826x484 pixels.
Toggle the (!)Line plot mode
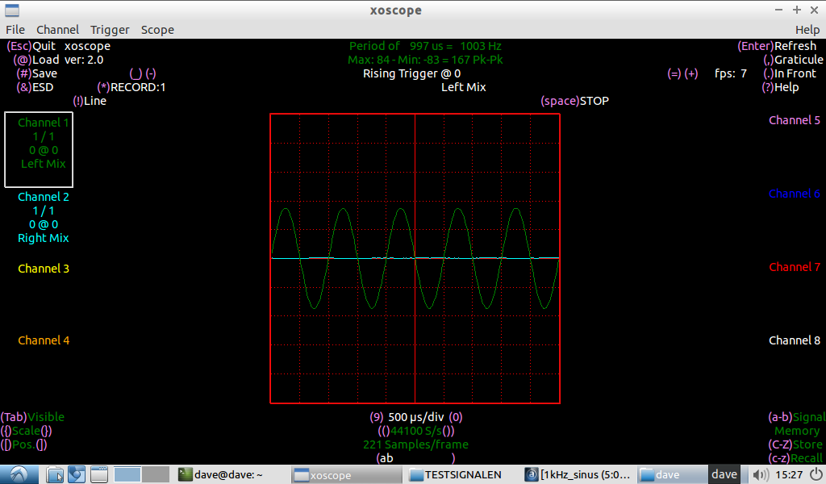click(x=90, y=101)
